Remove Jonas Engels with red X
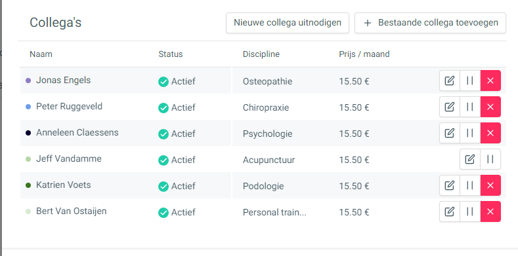The image size is (518, 256). (490, 81)
